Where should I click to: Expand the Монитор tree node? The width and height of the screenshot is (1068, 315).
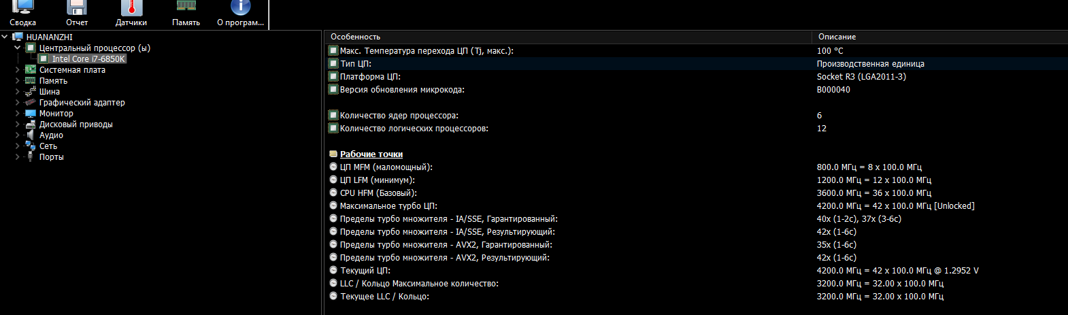pos(18,114)
